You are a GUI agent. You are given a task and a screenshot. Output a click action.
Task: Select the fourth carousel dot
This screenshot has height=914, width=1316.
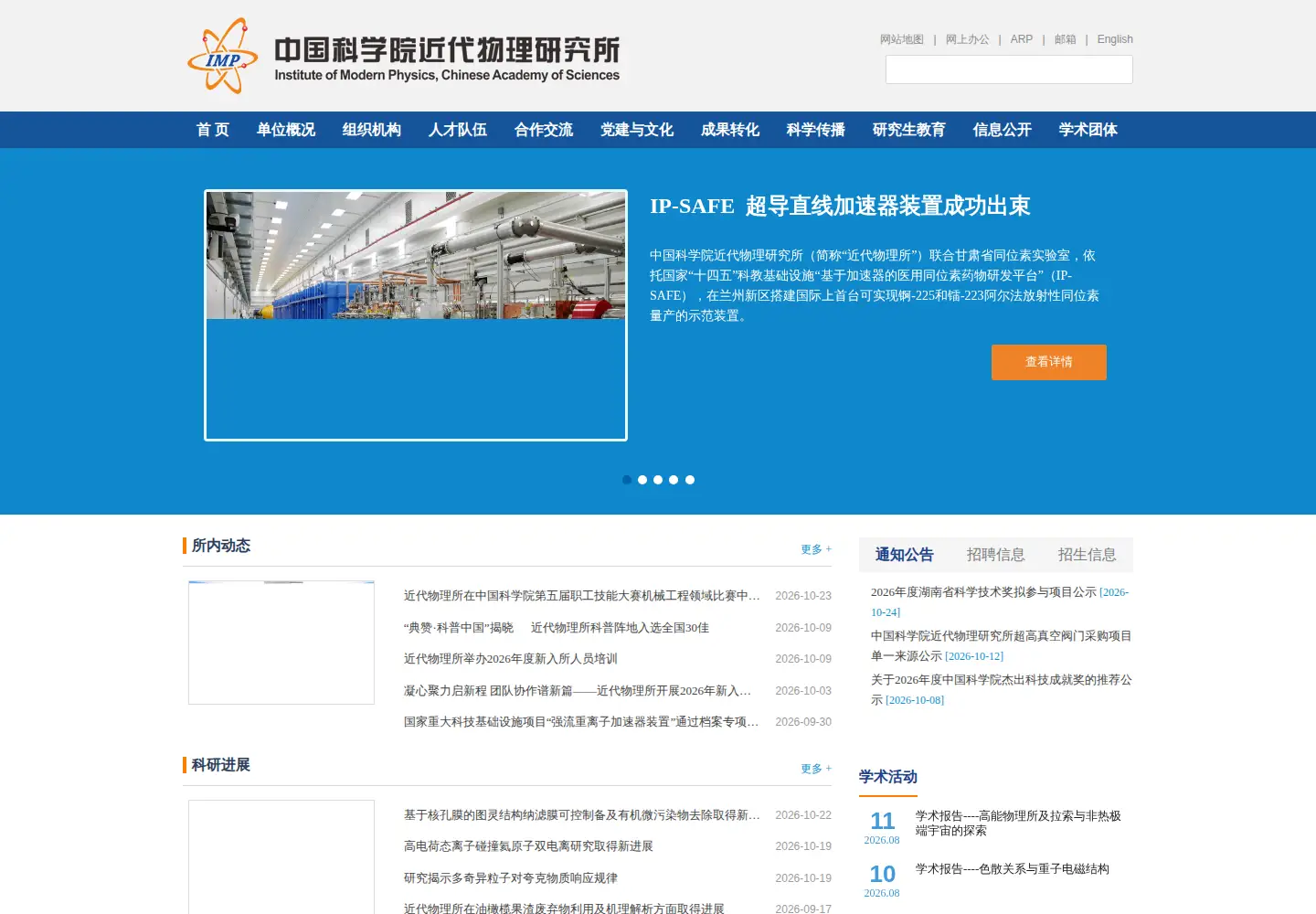coord(674,480)
